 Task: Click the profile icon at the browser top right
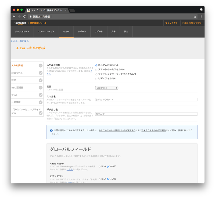[201, 10]
